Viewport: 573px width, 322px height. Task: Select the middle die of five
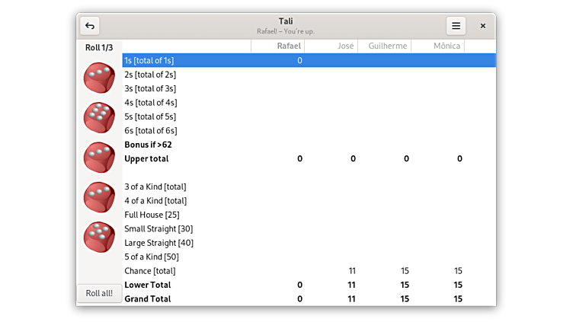[99, 157]
